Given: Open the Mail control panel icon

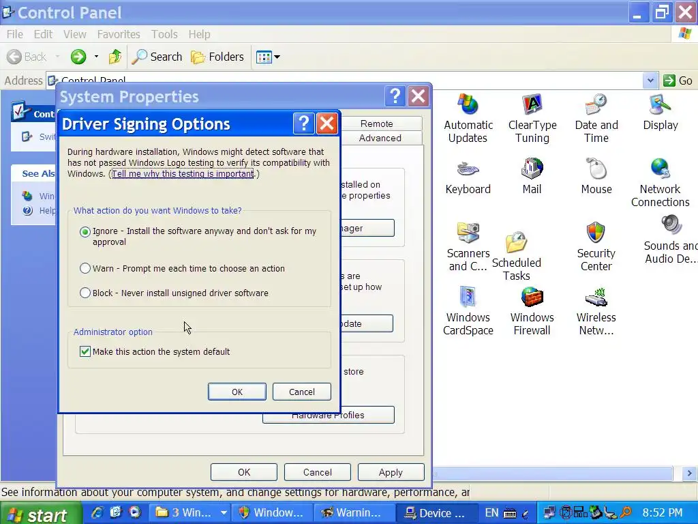Looking at the screenshot, I should pos(532,177).
